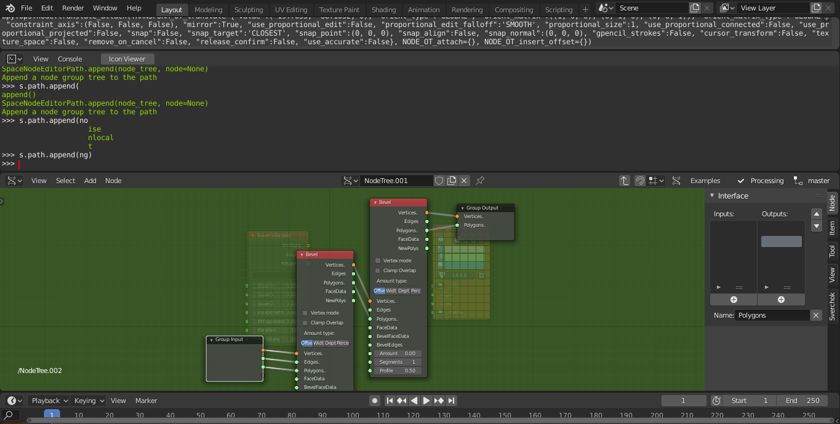The image size is (840, 424).
Task: Open the Add menu in node editor
Action: tap(90, 181)
